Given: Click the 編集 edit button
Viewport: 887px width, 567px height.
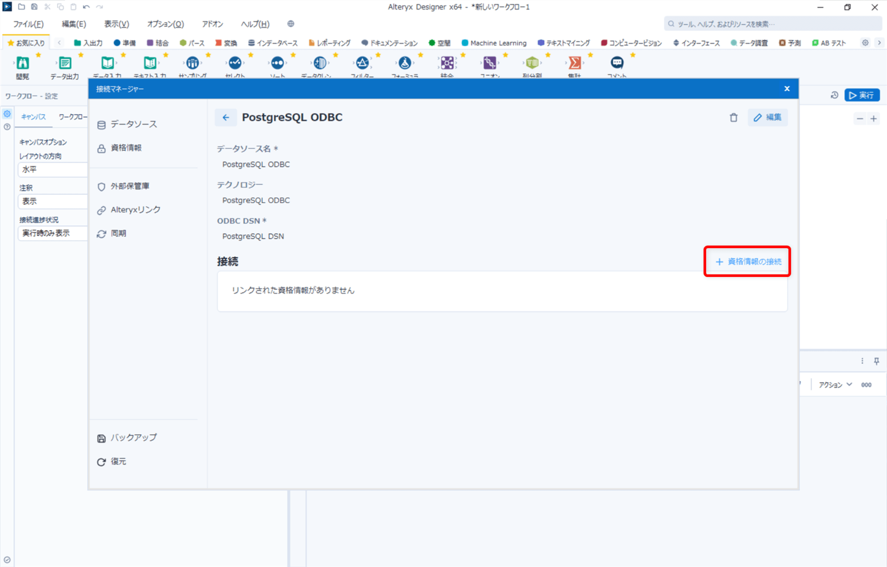Looking at the screenshot, I should pyautogui.click(x=768, y=117).
